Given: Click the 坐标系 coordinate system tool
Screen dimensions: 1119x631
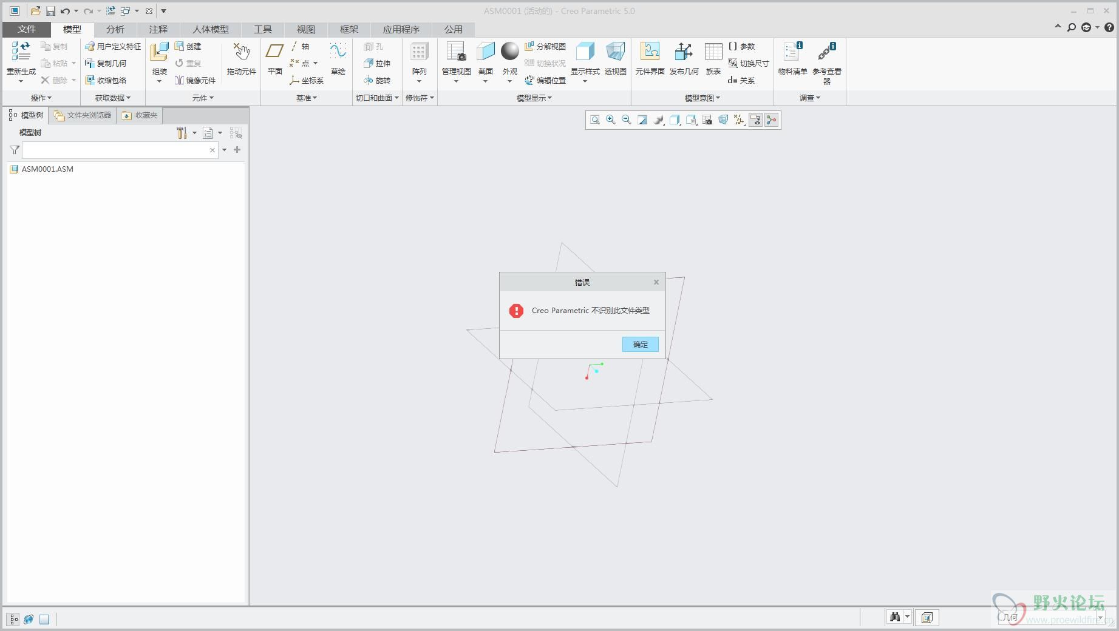Looking at the screenshot, I should click(307, 80).
